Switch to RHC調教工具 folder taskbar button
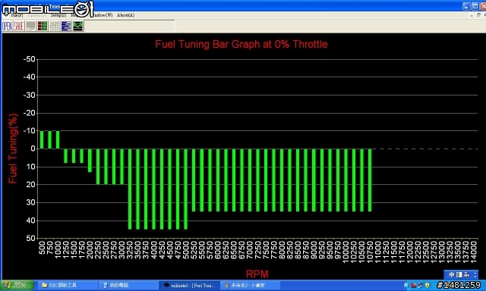 68,285
